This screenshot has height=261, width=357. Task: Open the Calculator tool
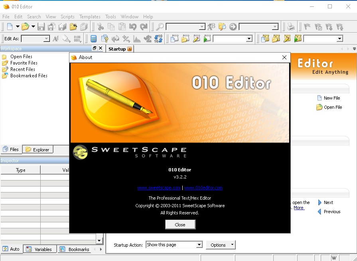94,39
